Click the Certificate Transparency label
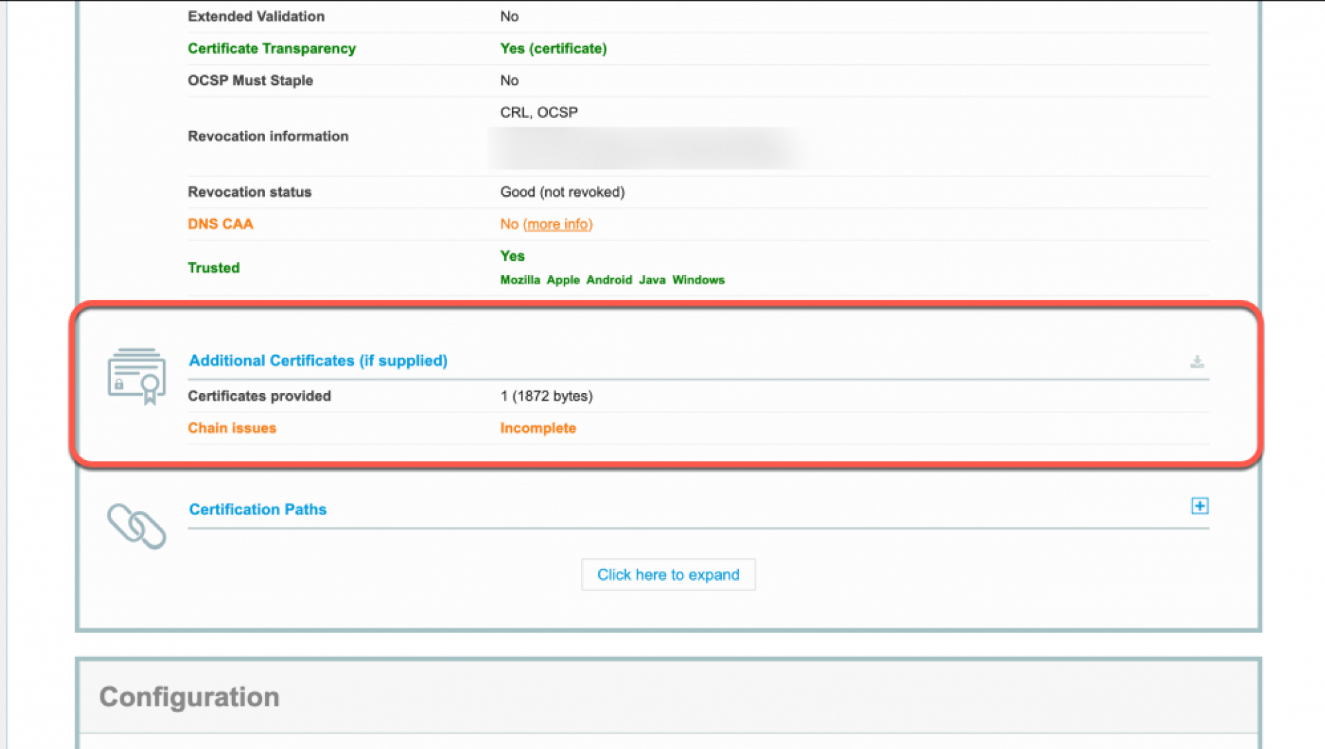The image size is (1325, 749). pos(271,48)
